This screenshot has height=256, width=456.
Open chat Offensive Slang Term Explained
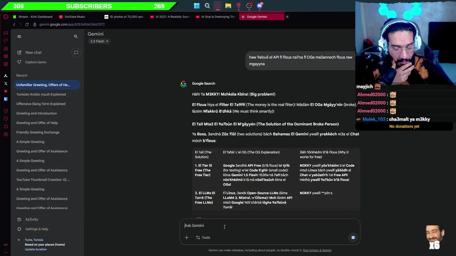[x=47, y=104]
